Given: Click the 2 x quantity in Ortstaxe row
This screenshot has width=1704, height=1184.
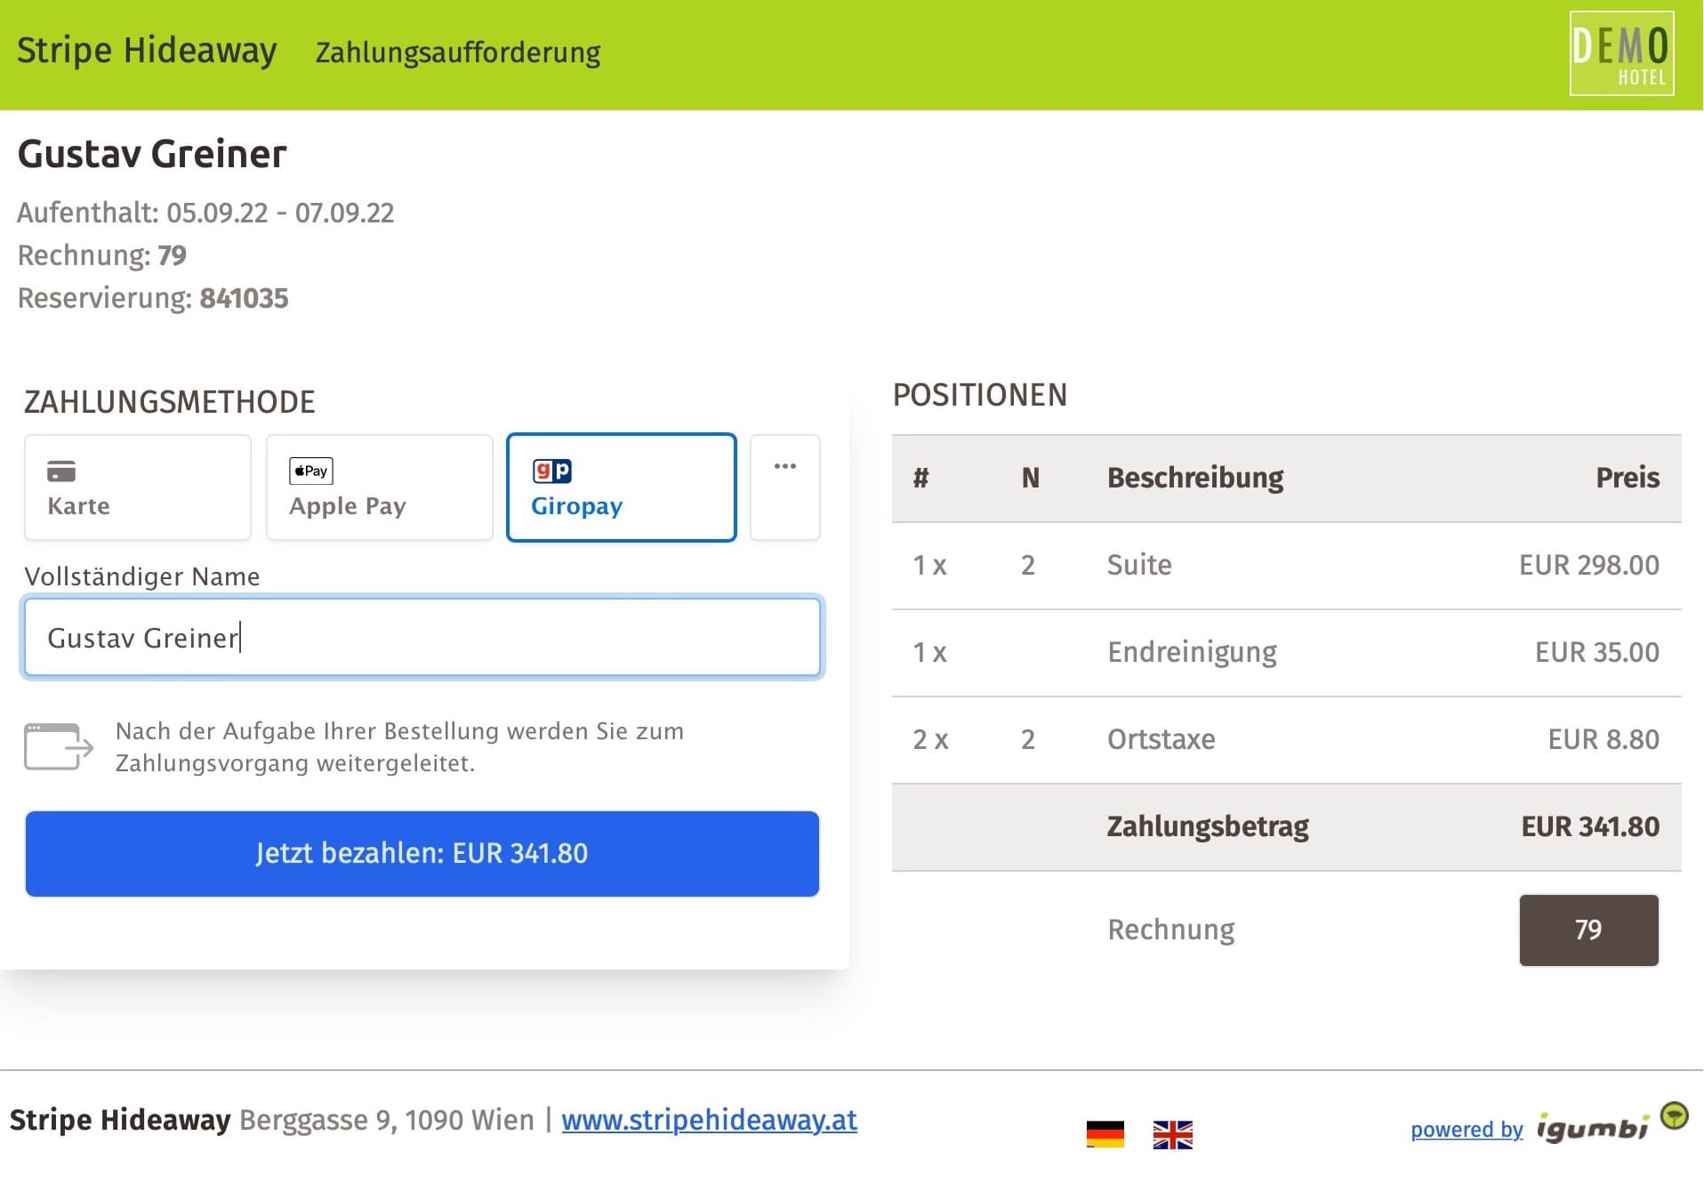Looking at the screenshot, I should click(x=931, y=739).
